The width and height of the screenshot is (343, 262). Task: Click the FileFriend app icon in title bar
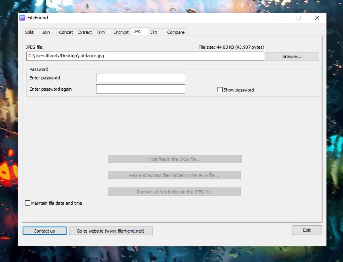click(x=22, y=18)
